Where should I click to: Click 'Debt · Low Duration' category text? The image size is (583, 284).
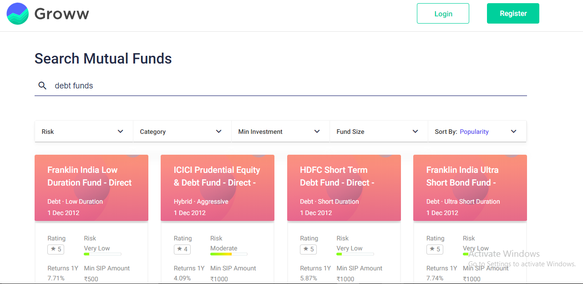(75, 201)
